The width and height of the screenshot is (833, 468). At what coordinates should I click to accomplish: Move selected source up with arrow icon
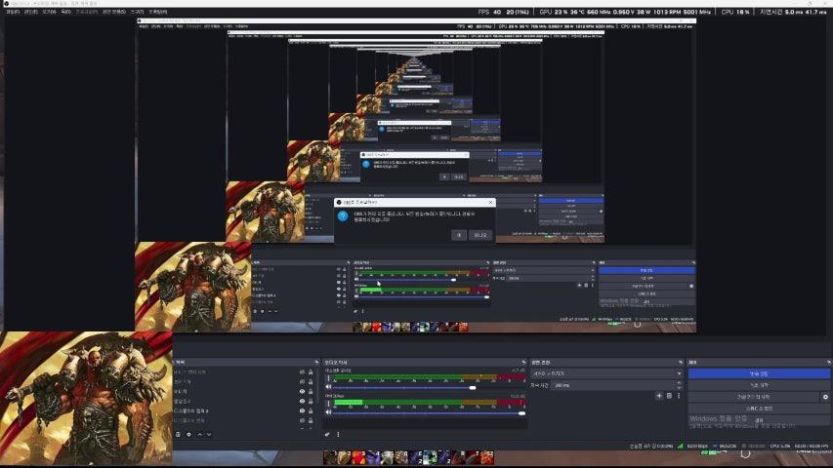coord(200,434)
